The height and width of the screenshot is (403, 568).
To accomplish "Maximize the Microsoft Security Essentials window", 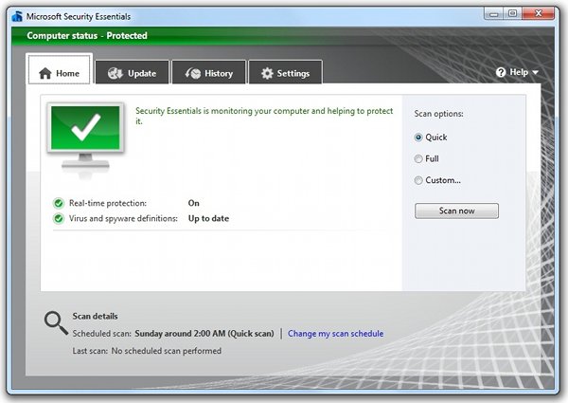I will tap(512, 14).
